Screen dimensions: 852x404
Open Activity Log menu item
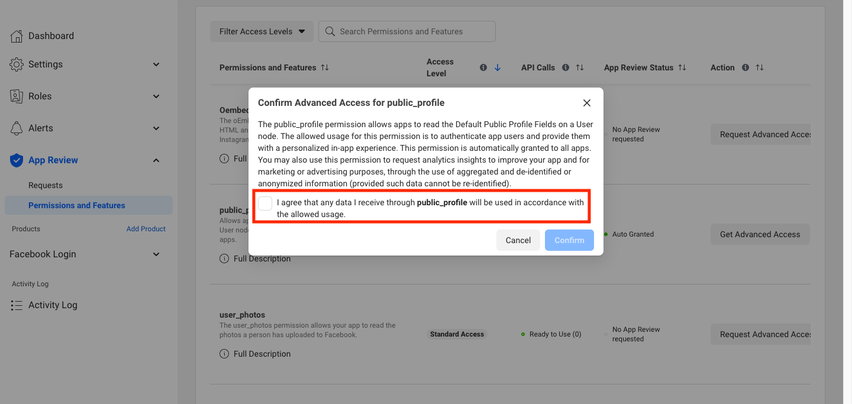pos(53,305)
